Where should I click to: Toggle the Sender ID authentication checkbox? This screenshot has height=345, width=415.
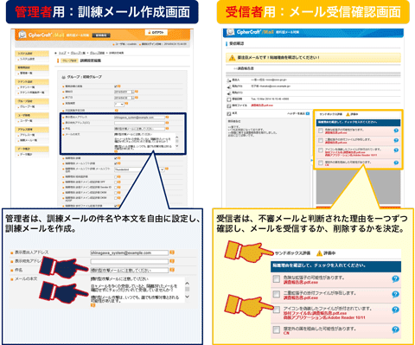point(116,188)
